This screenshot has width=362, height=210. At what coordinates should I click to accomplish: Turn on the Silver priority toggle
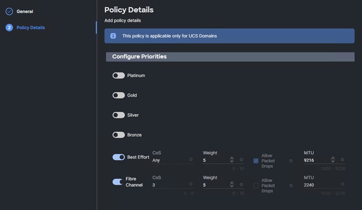point(119,115)
